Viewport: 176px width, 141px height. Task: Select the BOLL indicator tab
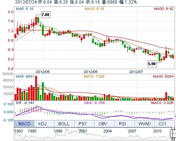(64, 124)
